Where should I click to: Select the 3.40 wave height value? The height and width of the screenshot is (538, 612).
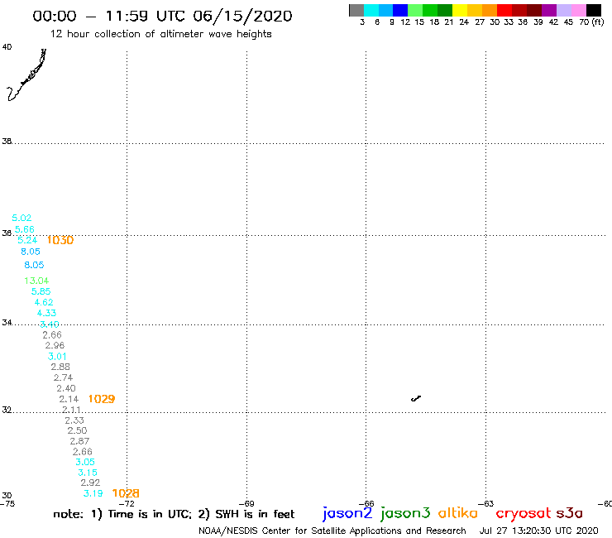pyautogui.click(x=50, y=324)
